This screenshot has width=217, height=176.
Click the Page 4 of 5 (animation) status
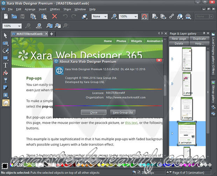click(188, 173)
